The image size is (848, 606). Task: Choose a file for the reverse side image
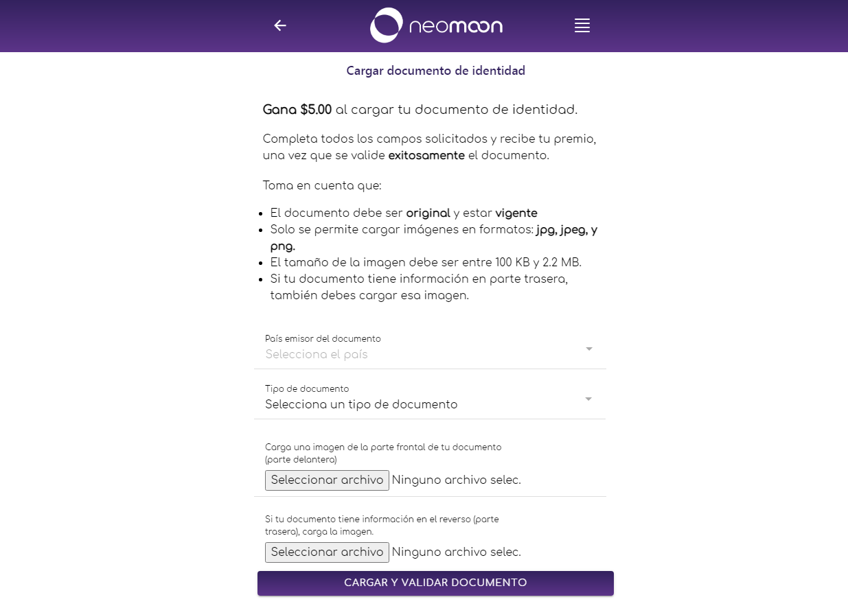point(327,552)
